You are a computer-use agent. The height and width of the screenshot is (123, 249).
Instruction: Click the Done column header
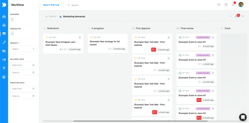(227, 28)
